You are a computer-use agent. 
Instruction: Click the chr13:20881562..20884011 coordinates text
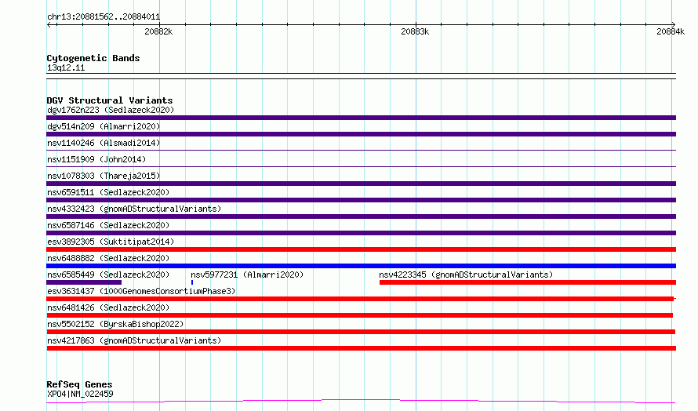(104, 17)
